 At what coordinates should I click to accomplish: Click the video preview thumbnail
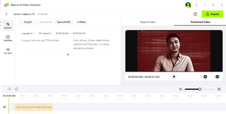pos(174,51)
